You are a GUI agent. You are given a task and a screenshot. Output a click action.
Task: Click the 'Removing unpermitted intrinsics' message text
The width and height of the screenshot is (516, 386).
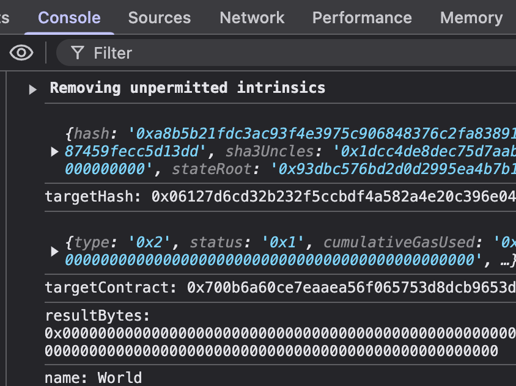click(x=188, y=88)
